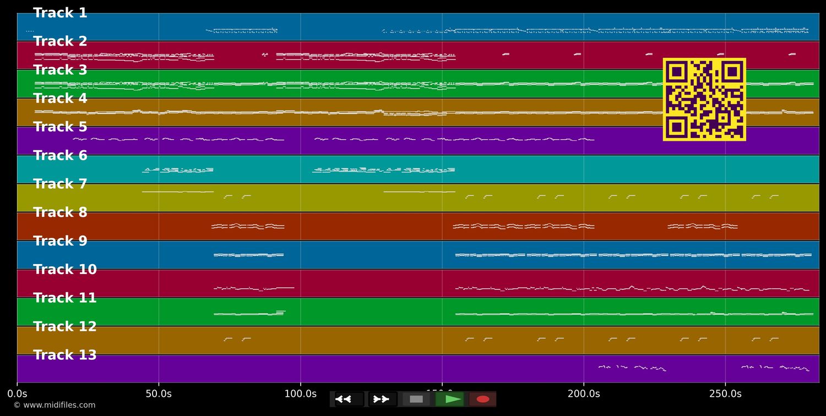This screenshot has height=416, width=826.
Task: Jump to the 100.0s timeline marker
Action: pos(300,393)
